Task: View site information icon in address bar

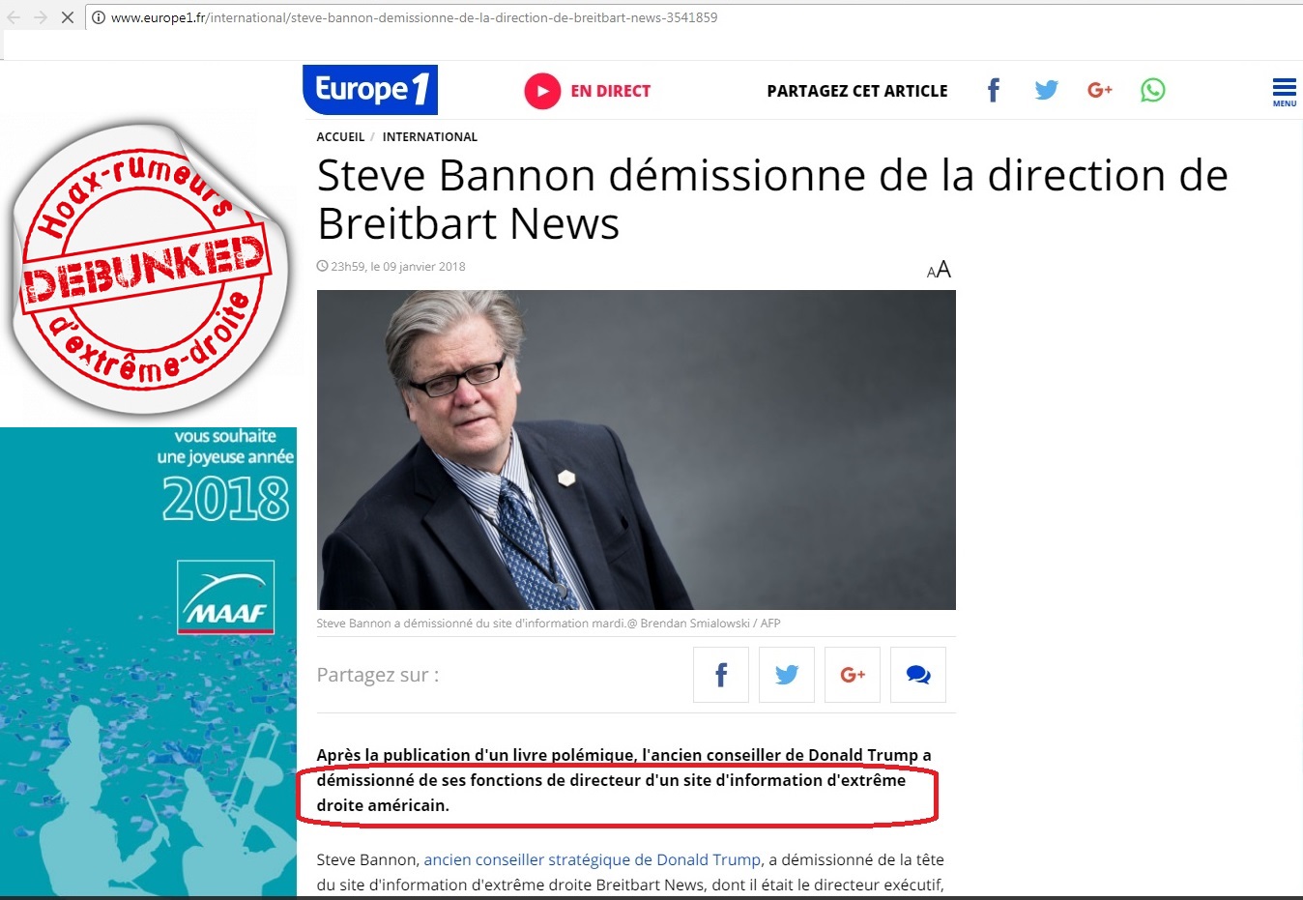Action: click(x=98, y=17)
